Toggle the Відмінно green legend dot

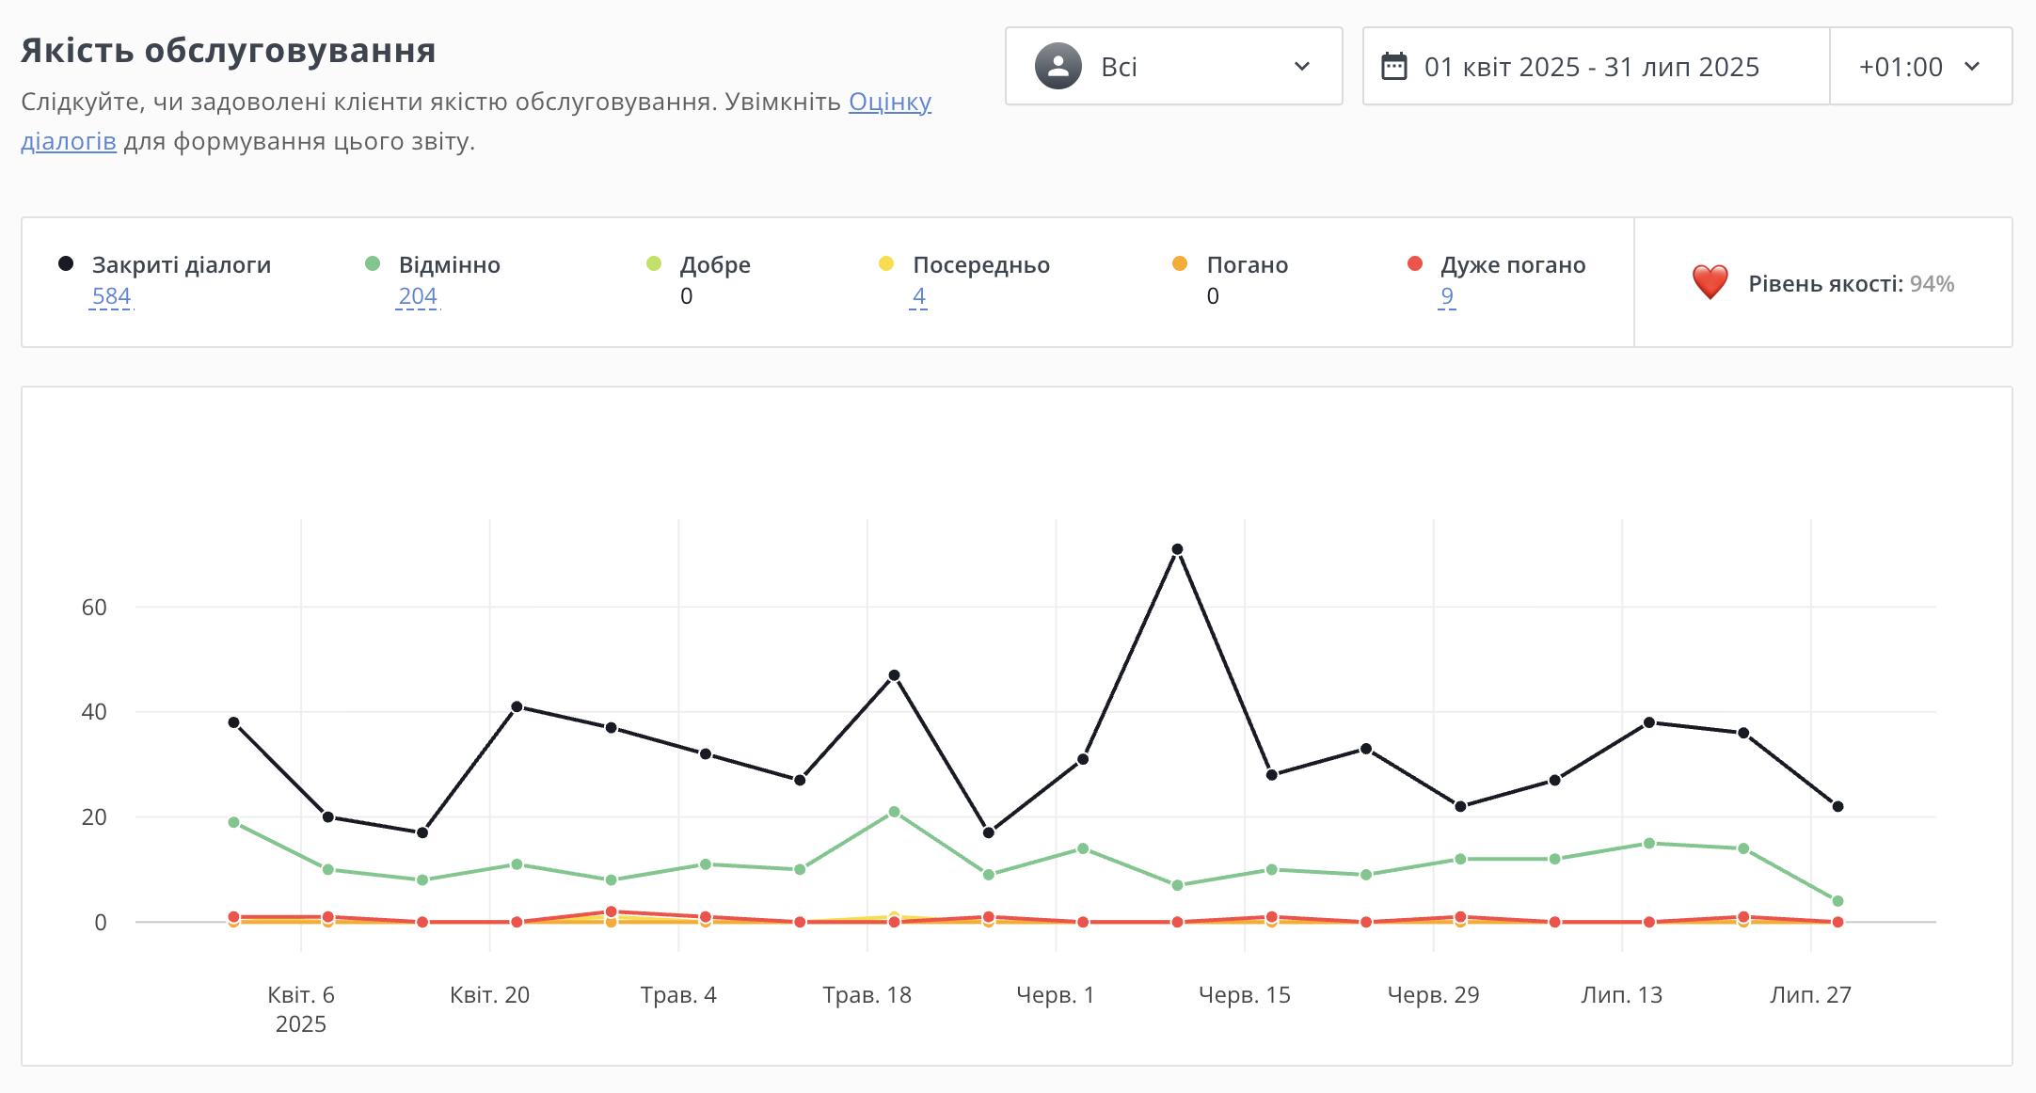373,263
